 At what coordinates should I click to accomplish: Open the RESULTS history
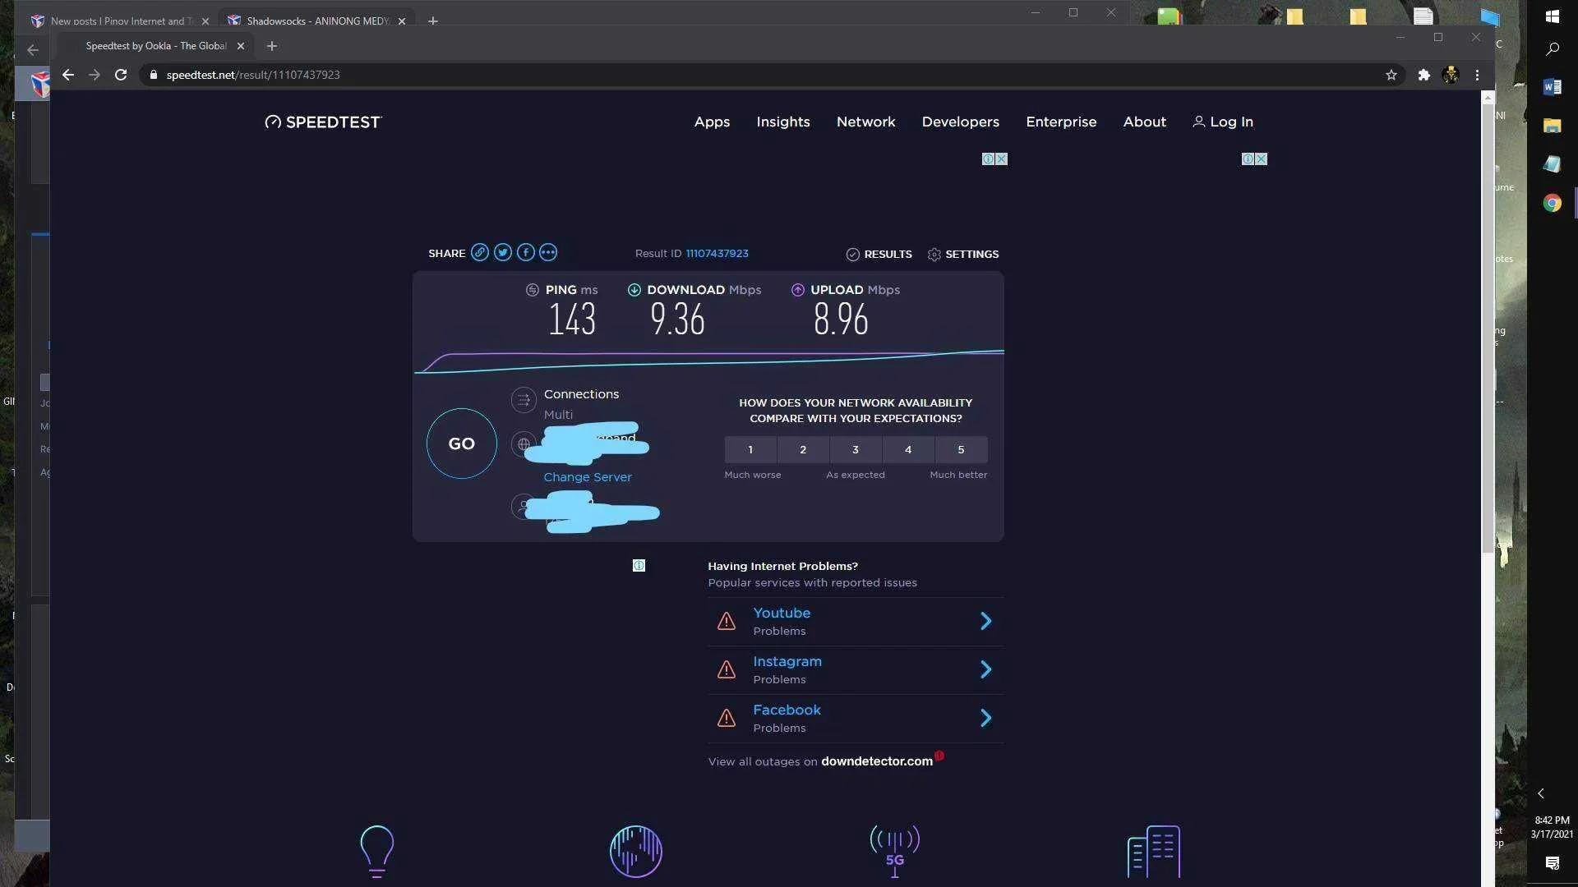[x=879, y=254]
